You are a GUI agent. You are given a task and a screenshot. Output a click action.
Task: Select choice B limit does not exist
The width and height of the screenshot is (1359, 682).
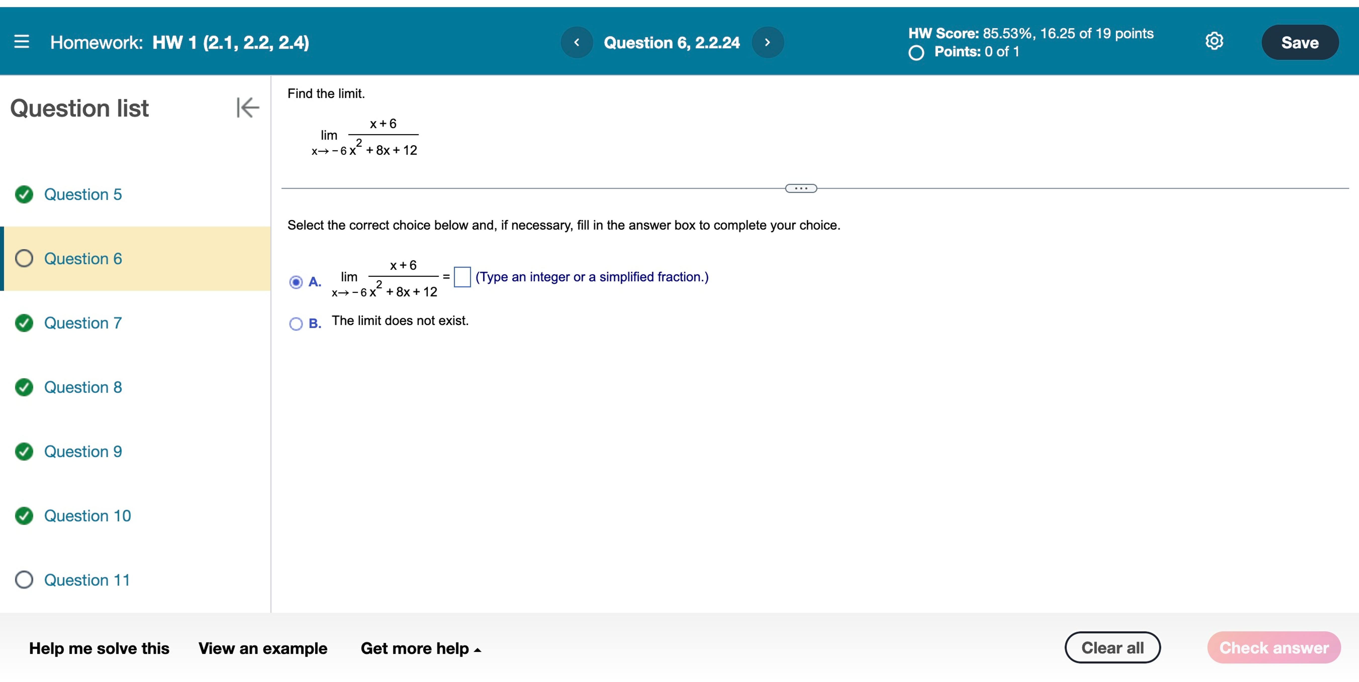click(x=296, y=324)
